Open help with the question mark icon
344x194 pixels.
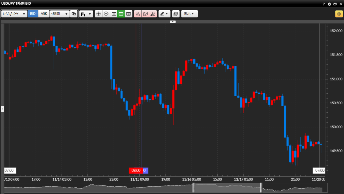(324, 4)
